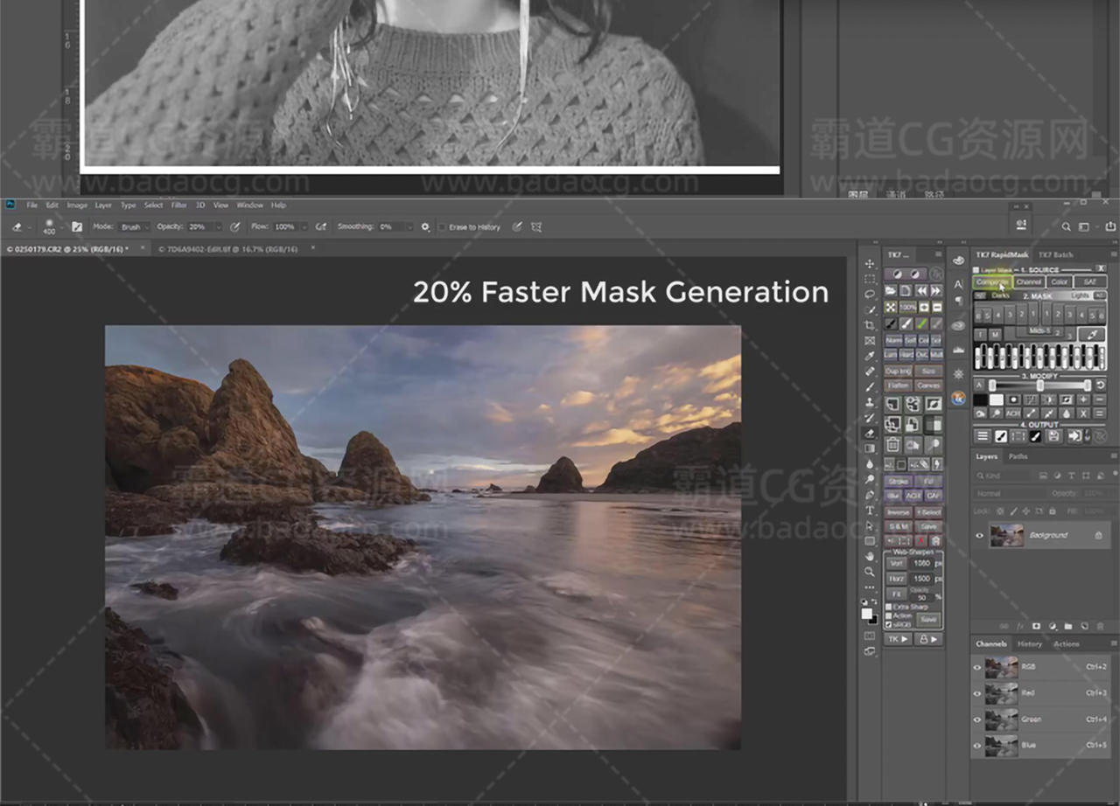This screenshot has height=806, width=1120.
Task: Switch to the History tab
Action: click(1029, 644)
